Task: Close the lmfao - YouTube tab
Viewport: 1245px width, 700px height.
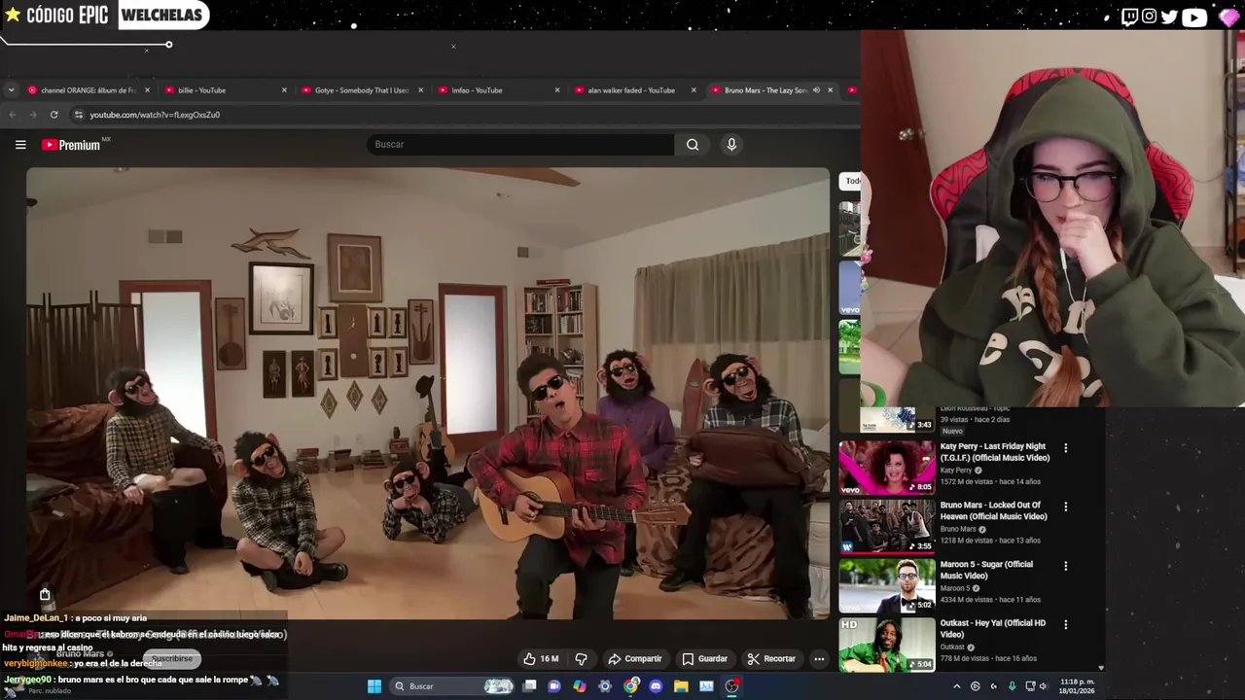Action: pos(557,90)
